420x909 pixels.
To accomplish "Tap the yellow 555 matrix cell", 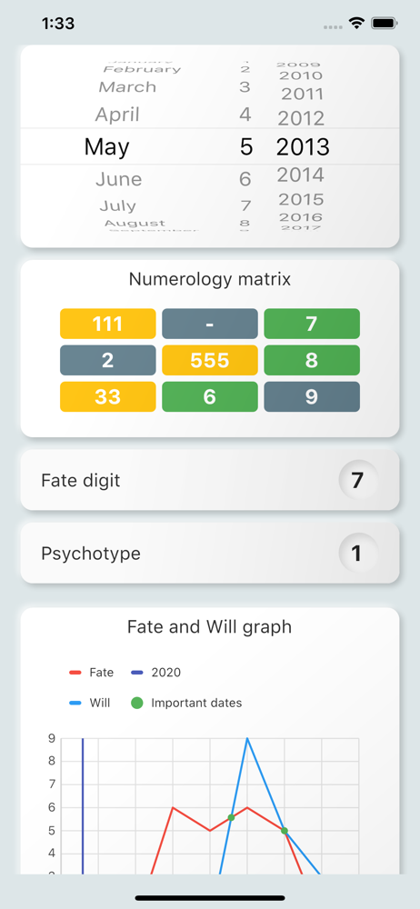I will point(210,360).
